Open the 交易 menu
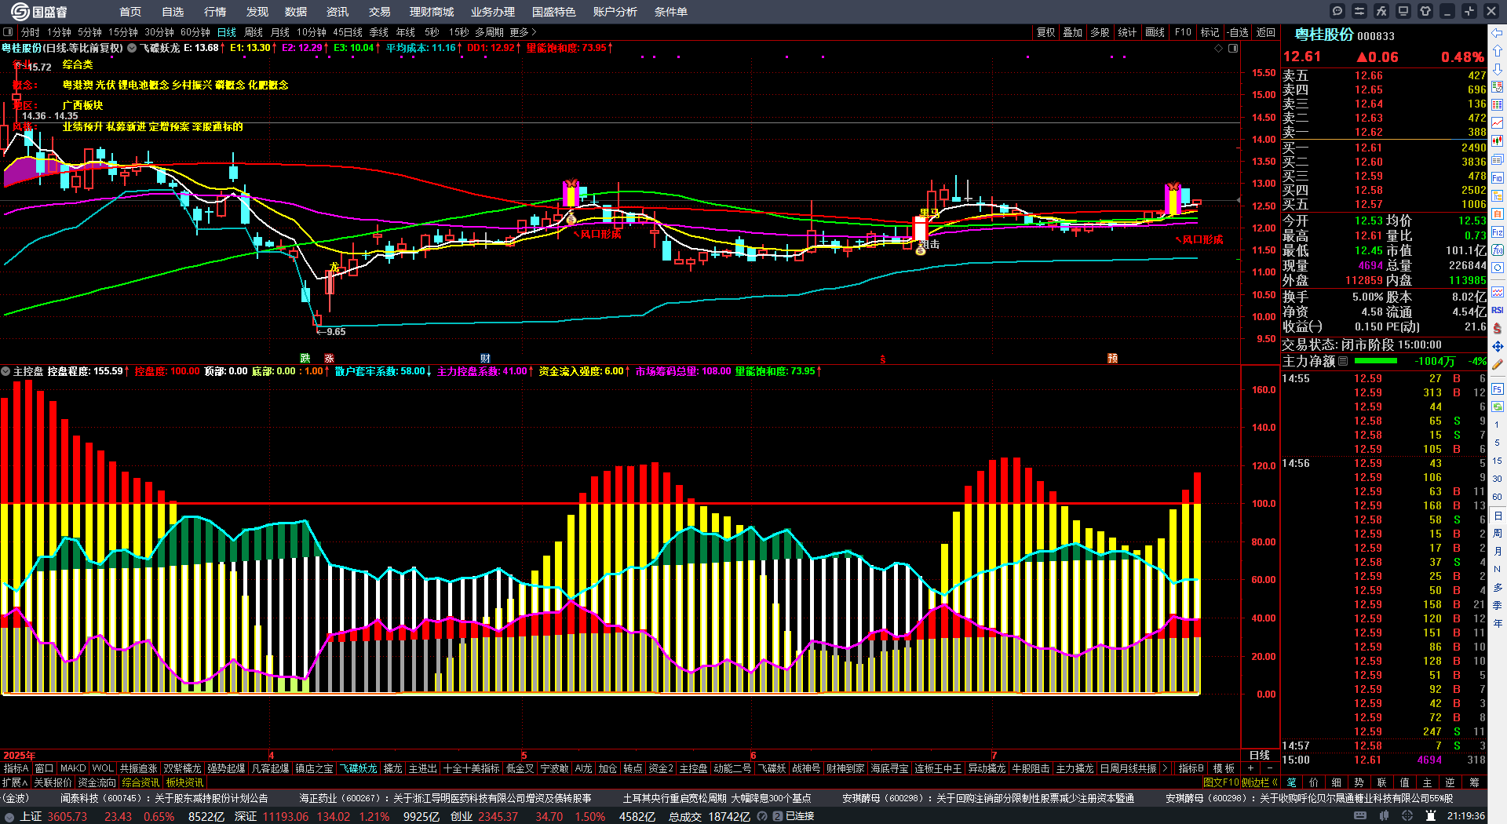 tap(380, 12)
